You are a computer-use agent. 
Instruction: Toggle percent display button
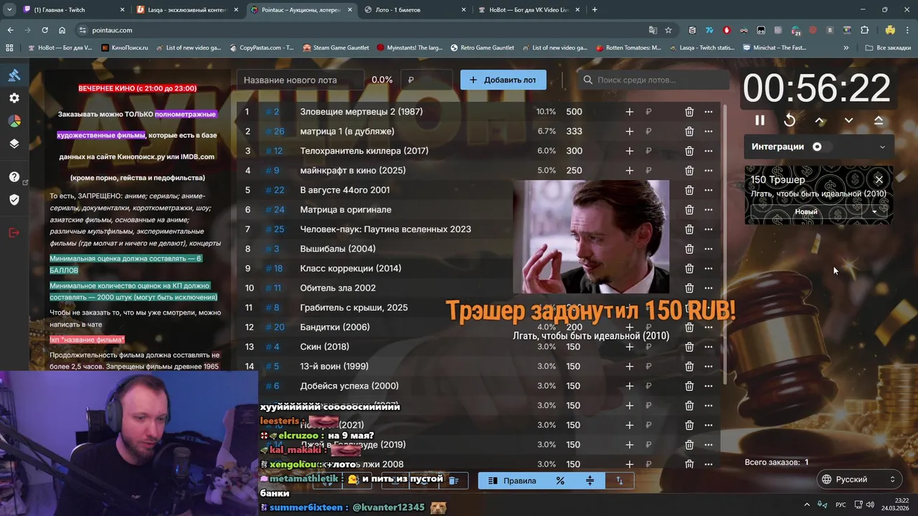pos(560,481)
